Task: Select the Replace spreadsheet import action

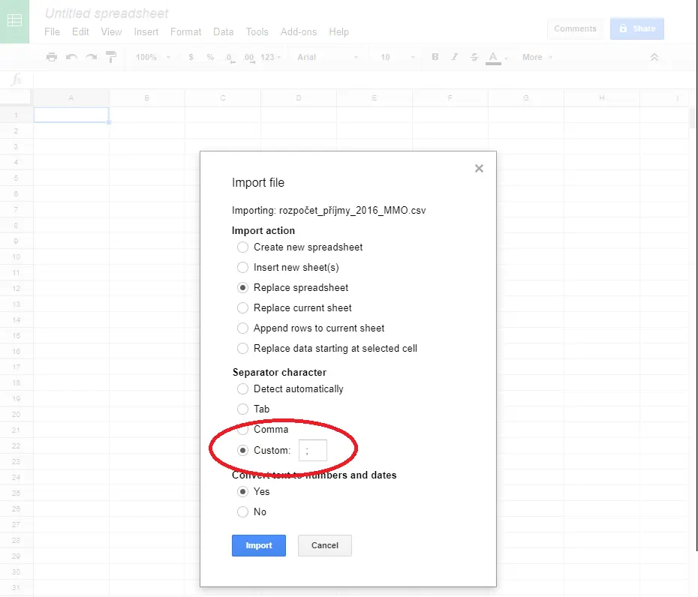Action: point(242,287)
